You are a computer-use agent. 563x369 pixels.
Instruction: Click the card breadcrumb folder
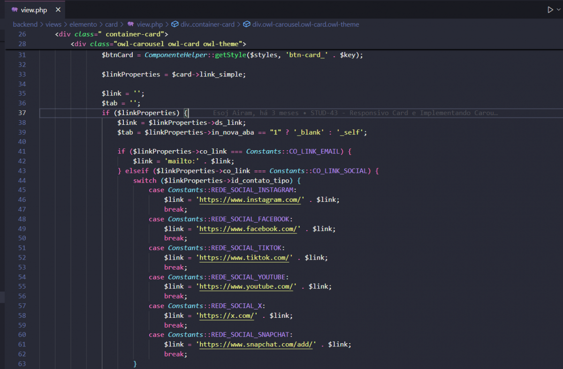point(111,24)
